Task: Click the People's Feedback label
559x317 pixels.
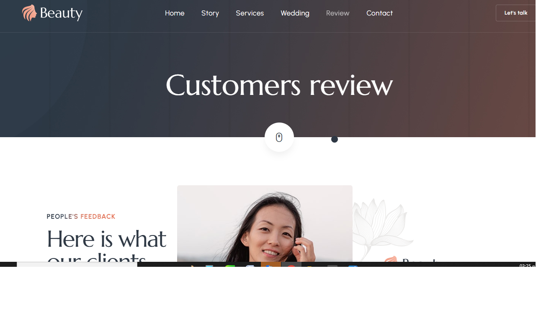Action: point(81,217)
